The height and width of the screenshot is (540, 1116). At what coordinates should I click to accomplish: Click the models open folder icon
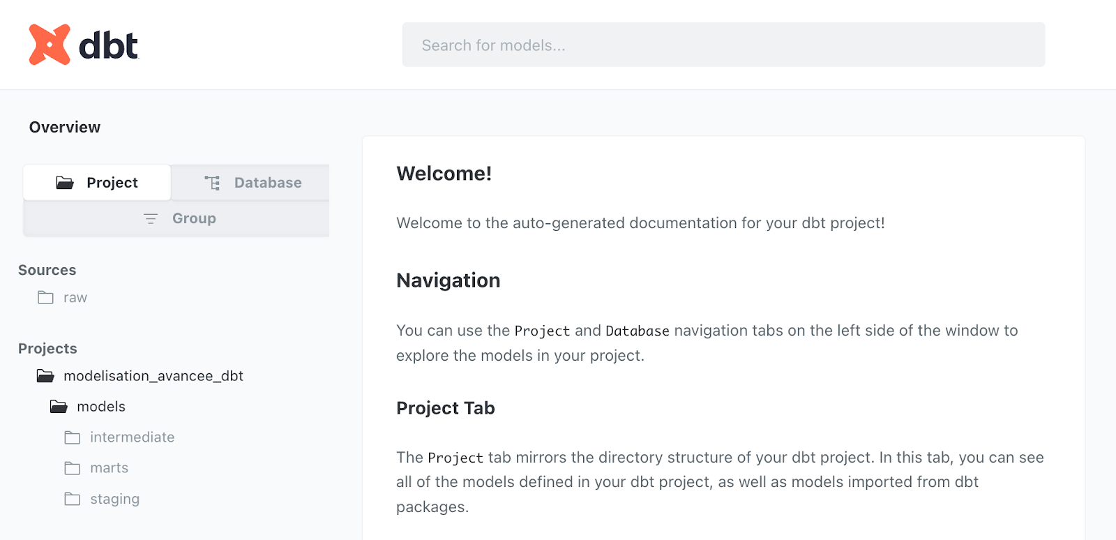(59, 407)
